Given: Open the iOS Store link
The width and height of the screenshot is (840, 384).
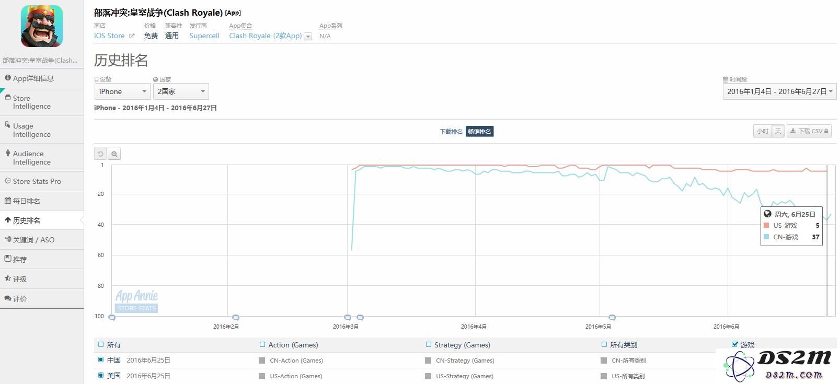Looking at the screenshot, I should click(x=109, y=36).
